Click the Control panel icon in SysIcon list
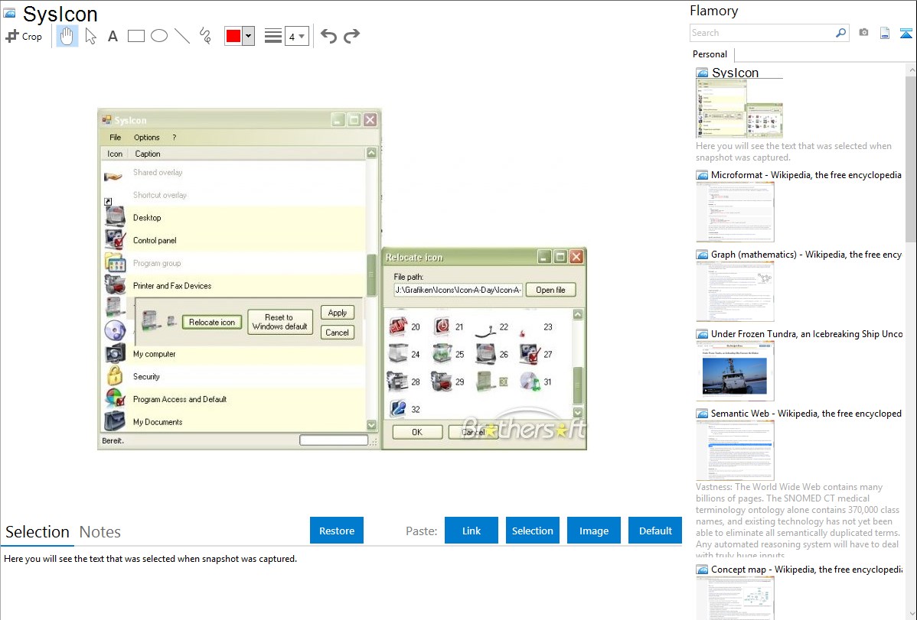The width and height of the screenshot is (917, 620). click(x=116, y=239)
